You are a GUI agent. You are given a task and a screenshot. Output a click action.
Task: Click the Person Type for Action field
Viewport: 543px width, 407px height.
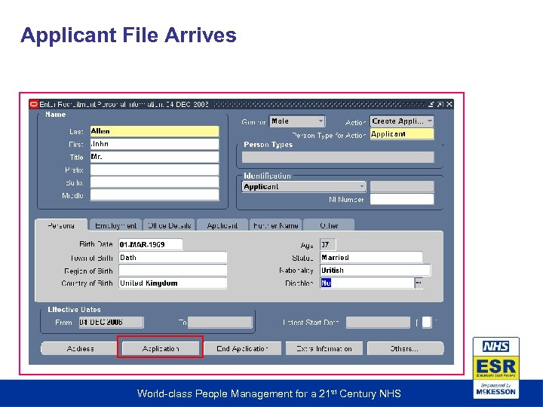point(402,134)
